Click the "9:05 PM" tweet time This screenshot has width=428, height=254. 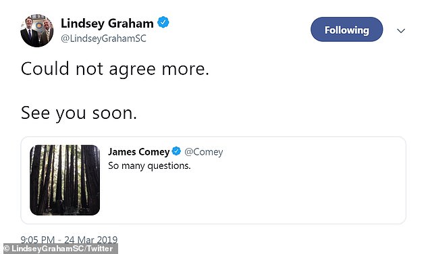pos(37,240)
